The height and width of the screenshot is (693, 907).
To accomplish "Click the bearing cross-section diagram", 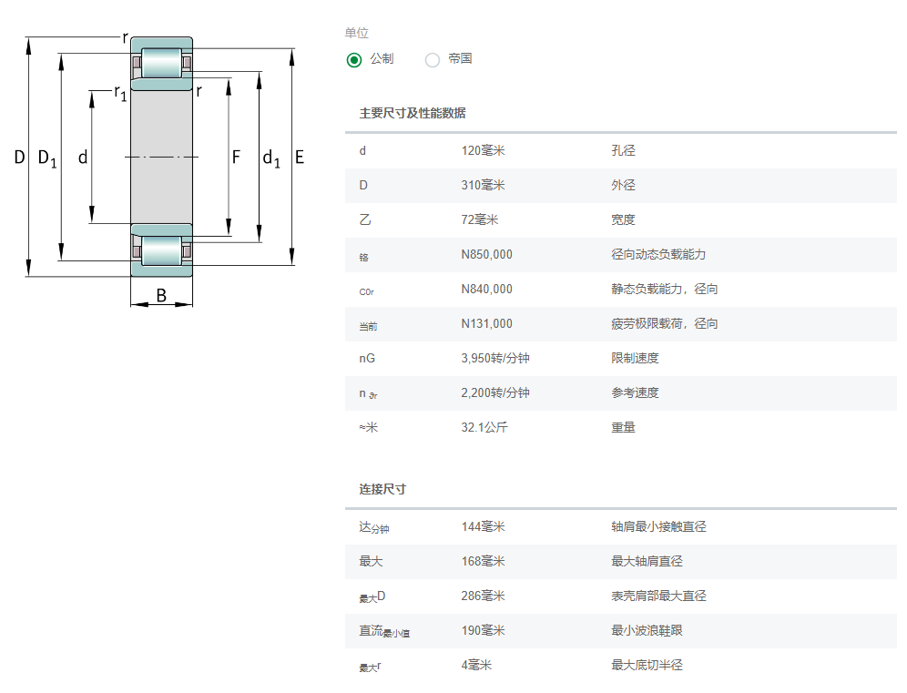I will 161,158.
